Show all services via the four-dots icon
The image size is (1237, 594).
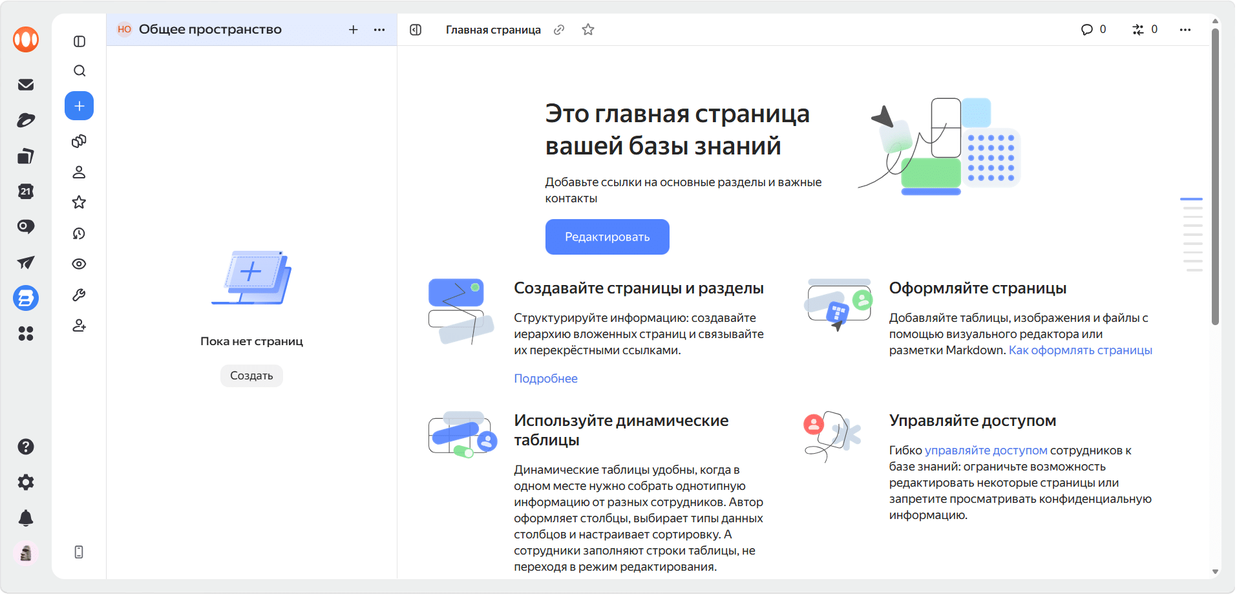[26, 334]
